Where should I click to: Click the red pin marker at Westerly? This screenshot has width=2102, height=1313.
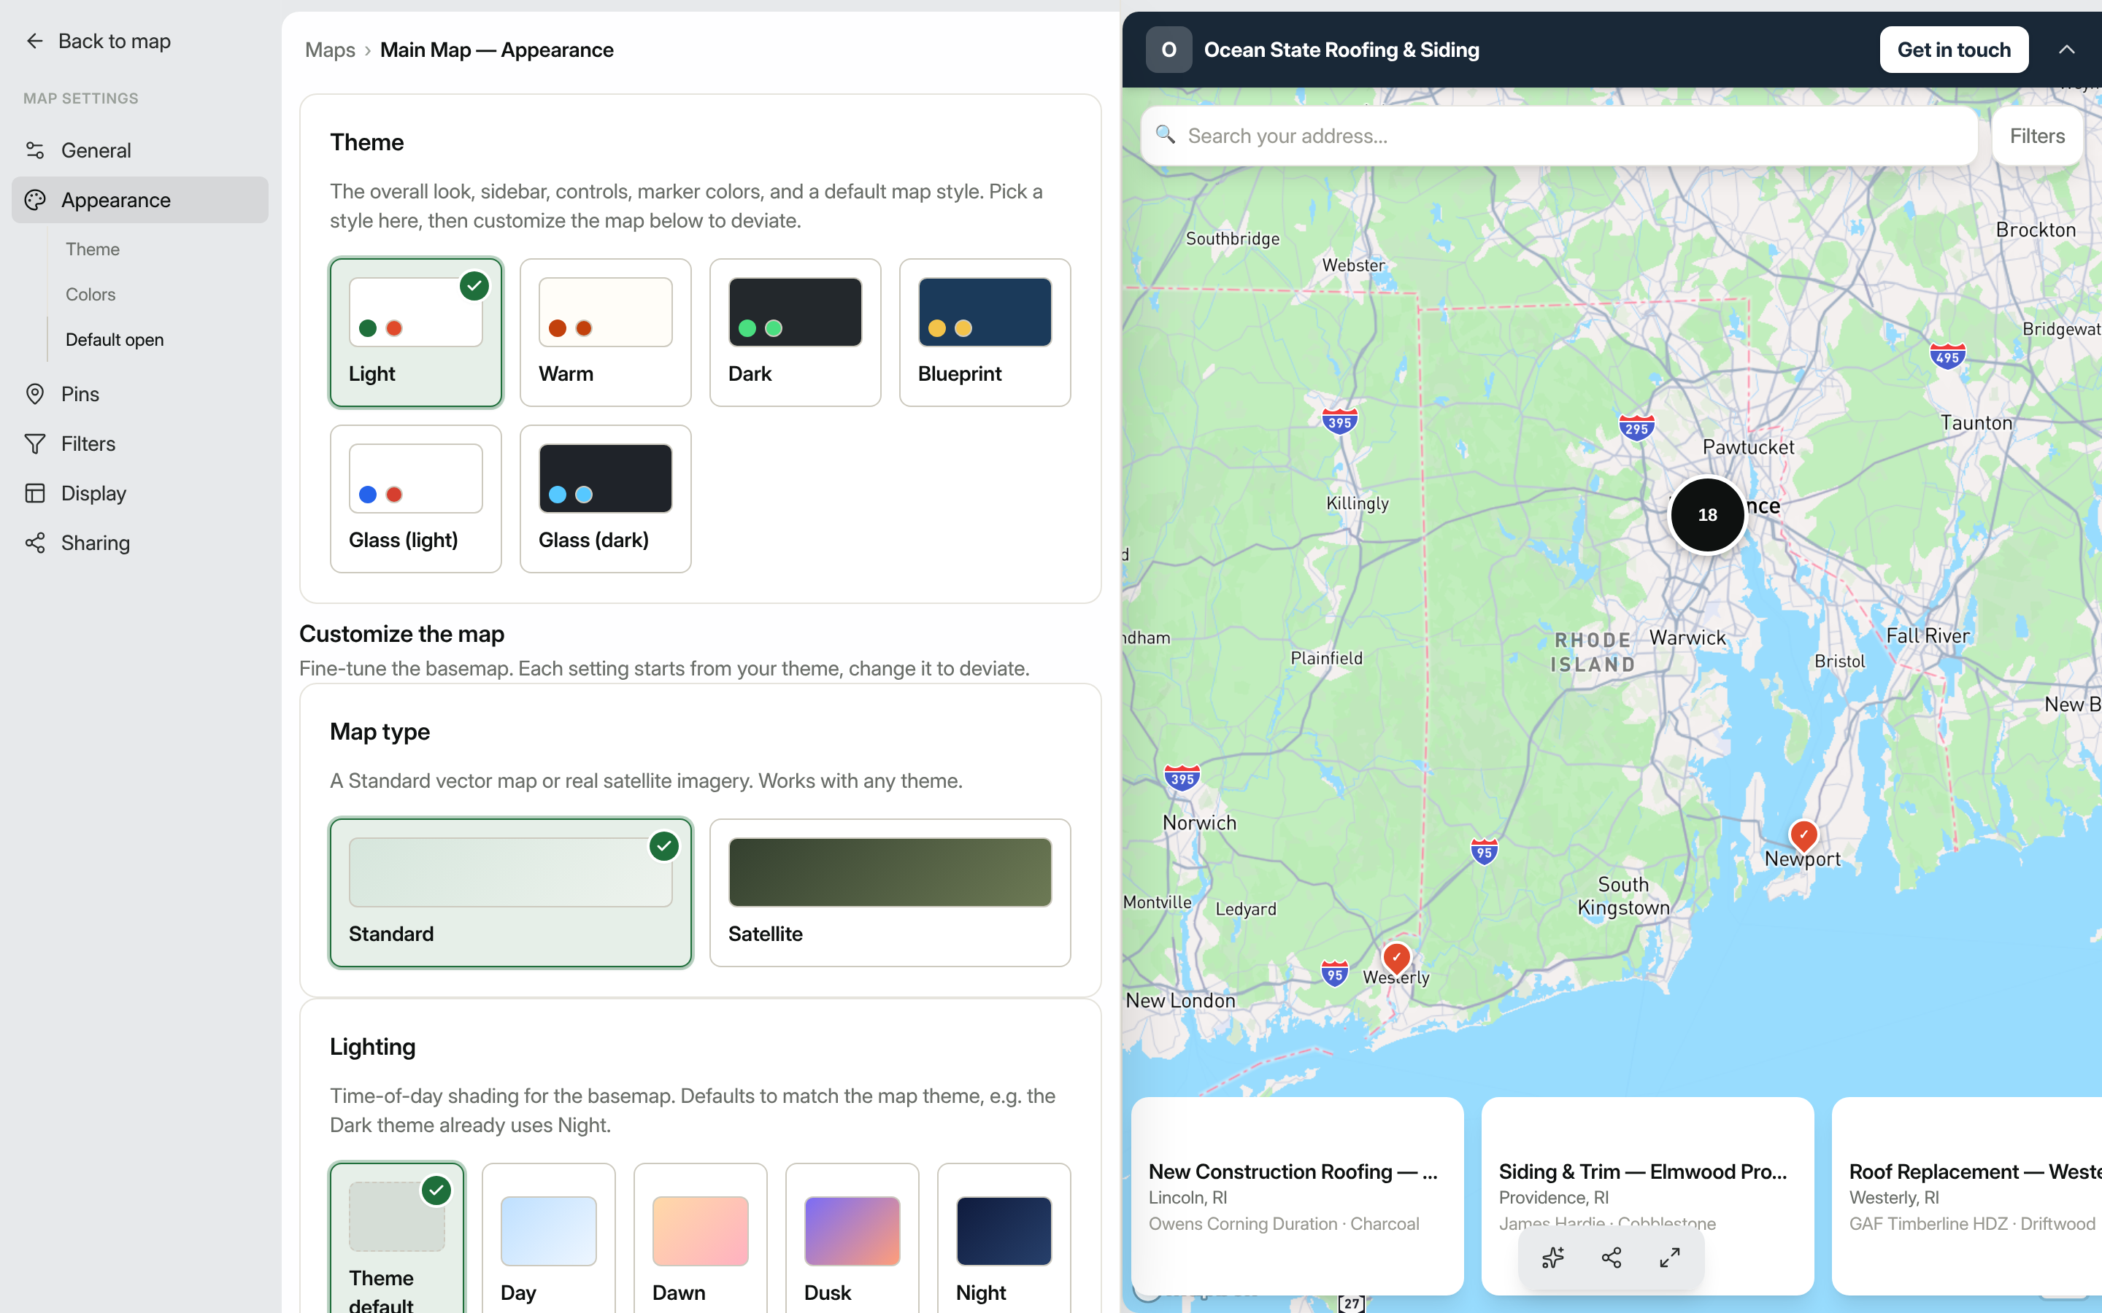click(x=1395, y=958)
